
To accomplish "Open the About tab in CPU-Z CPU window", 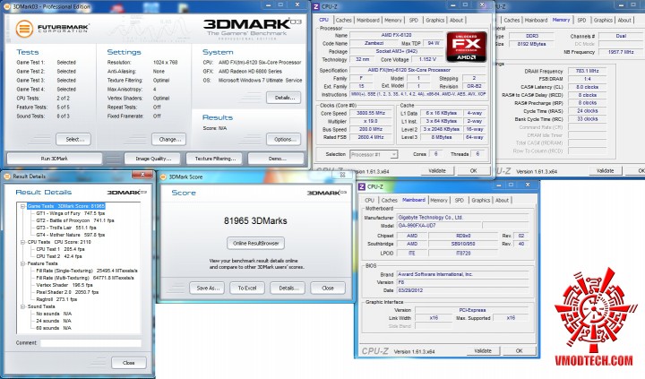I will tap(456, 20).
